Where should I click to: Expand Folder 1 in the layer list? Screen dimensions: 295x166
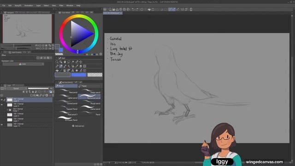tap(7, 110)
